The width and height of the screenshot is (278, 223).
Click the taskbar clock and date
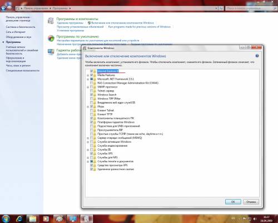(266, 219)
